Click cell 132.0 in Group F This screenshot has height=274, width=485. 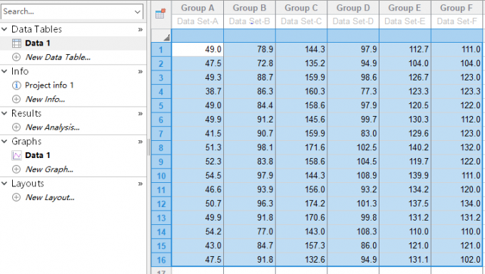(457, 147)
